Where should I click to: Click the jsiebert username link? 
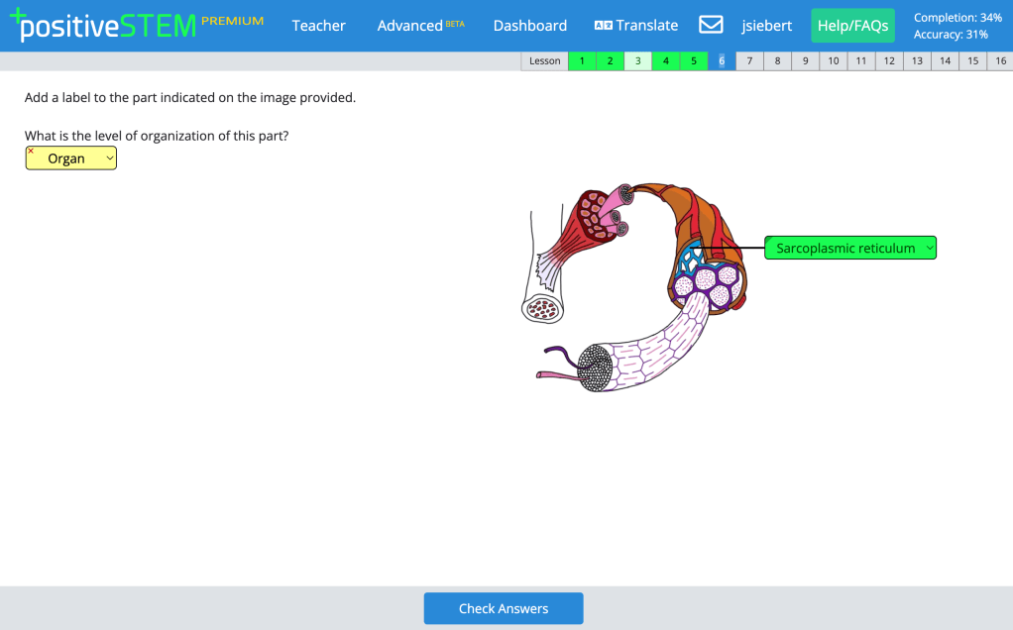pyautogui.click(x=767, y=25)
